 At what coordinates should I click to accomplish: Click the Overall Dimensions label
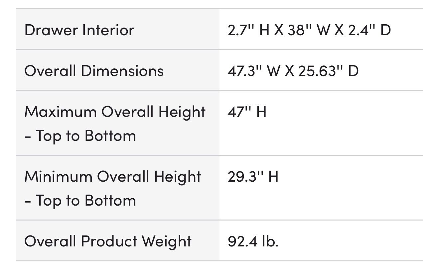tap(94, 71)
